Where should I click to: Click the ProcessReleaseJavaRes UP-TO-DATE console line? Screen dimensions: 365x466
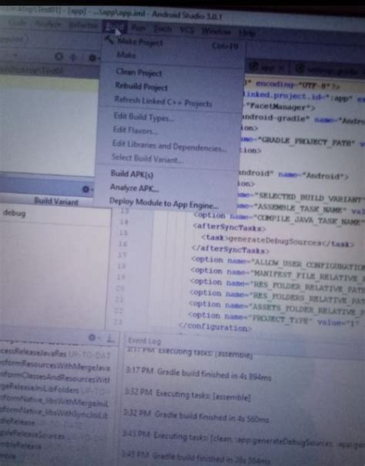click(55, 354)
